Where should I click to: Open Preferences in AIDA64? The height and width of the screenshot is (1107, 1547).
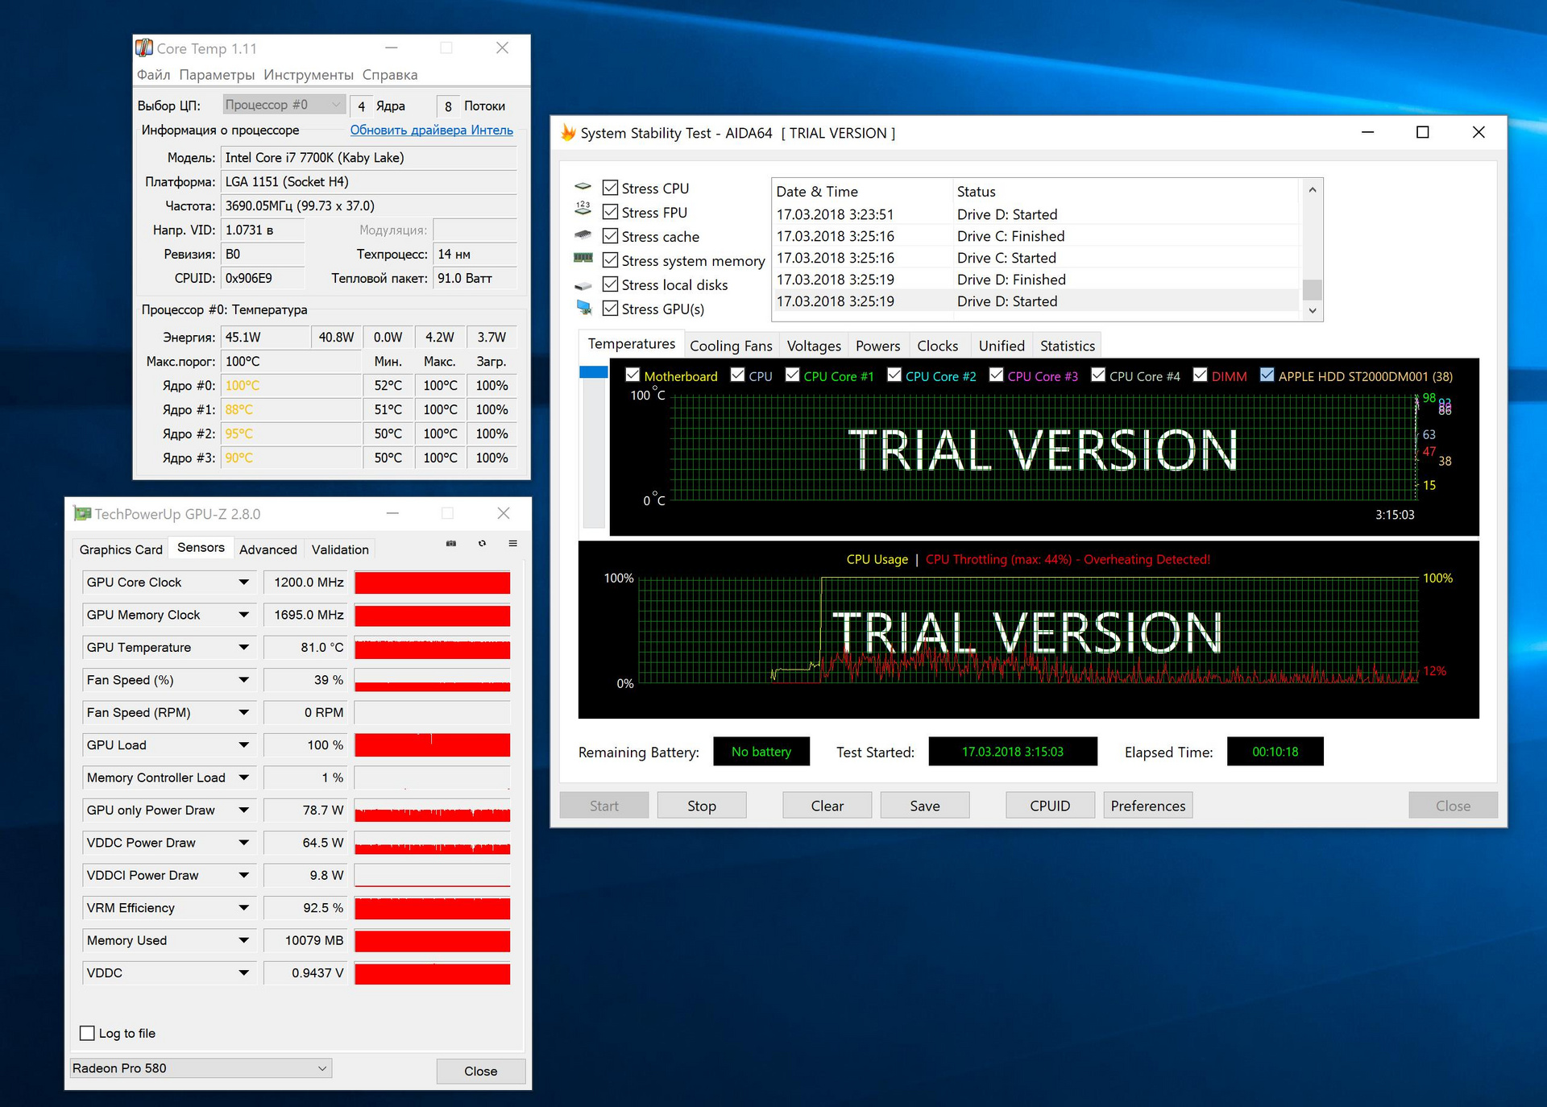[x=1148, y=806]
